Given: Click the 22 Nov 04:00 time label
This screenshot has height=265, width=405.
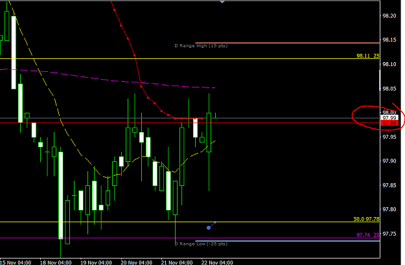Looking at the screenshot, I should 217,262.
